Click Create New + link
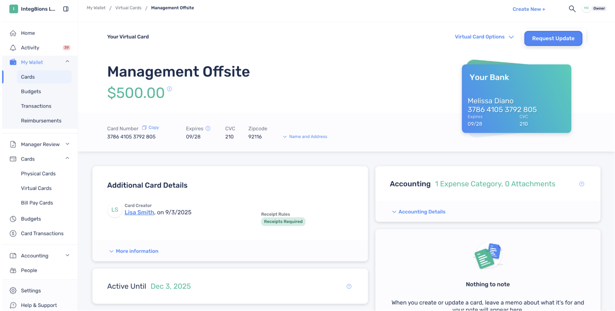Screen dimensions: 615x311 [x=529, y=9]
